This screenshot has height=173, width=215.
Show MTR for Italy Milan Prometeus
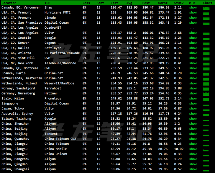click(193, 98)
